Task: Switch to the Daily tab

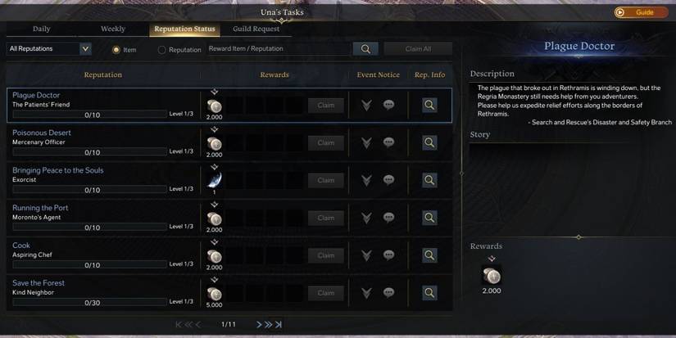Action: (x=42, y=29)
